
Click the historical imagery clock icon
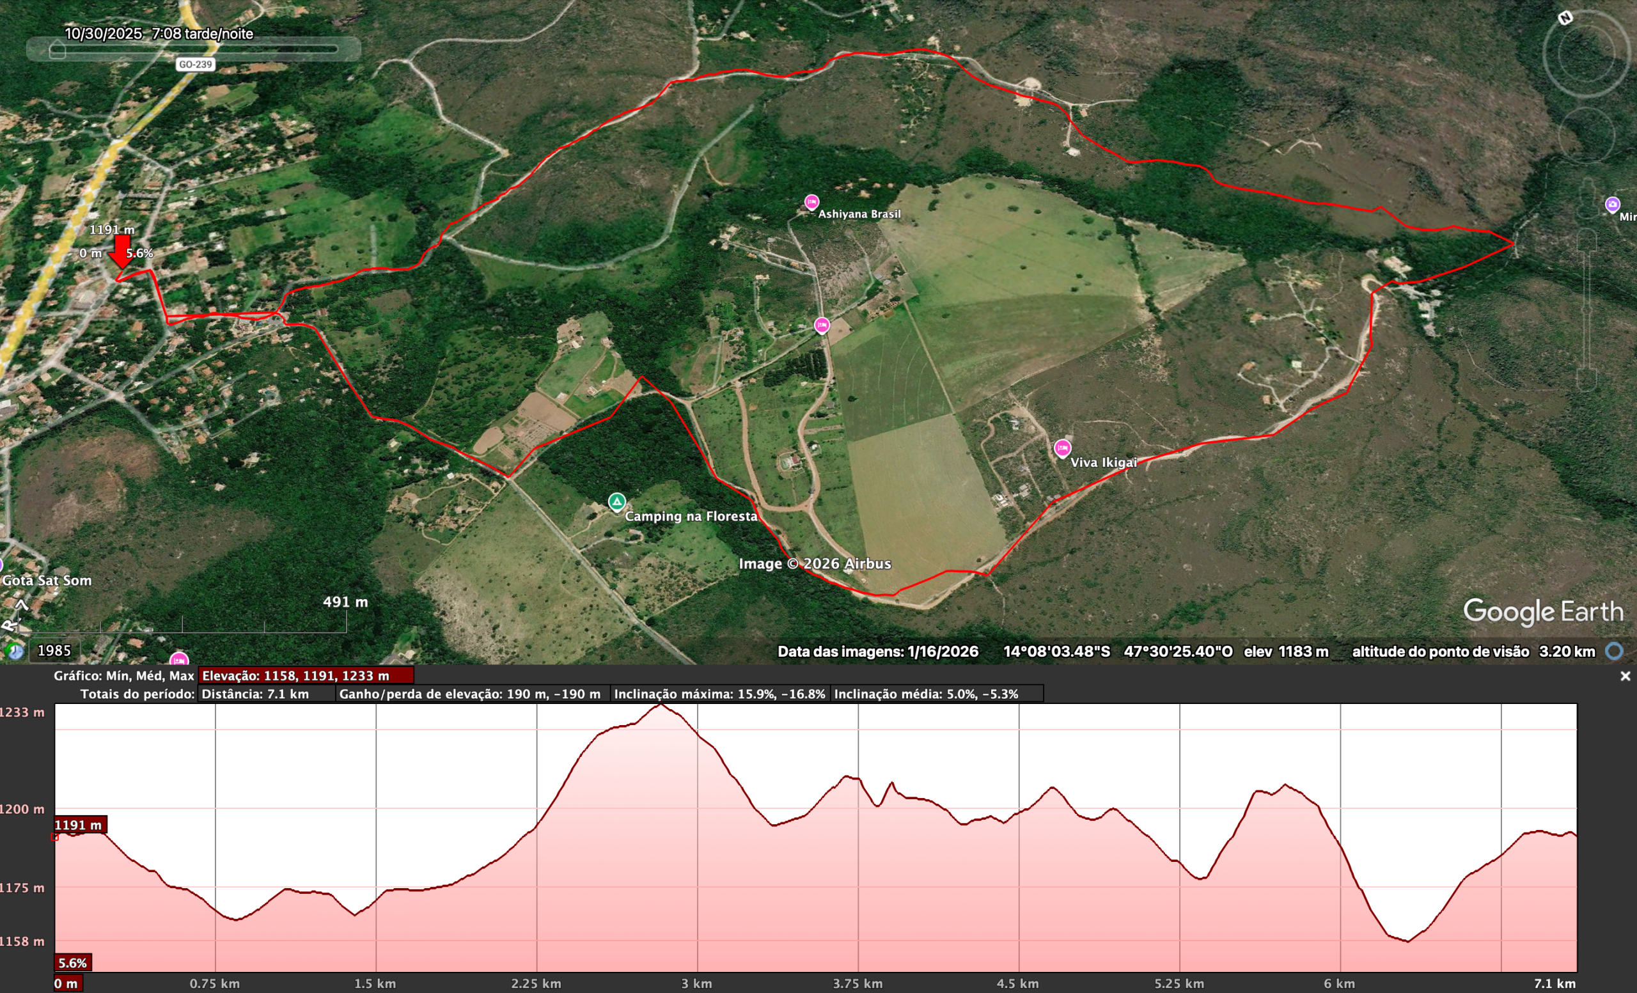[x=13, y=653]
